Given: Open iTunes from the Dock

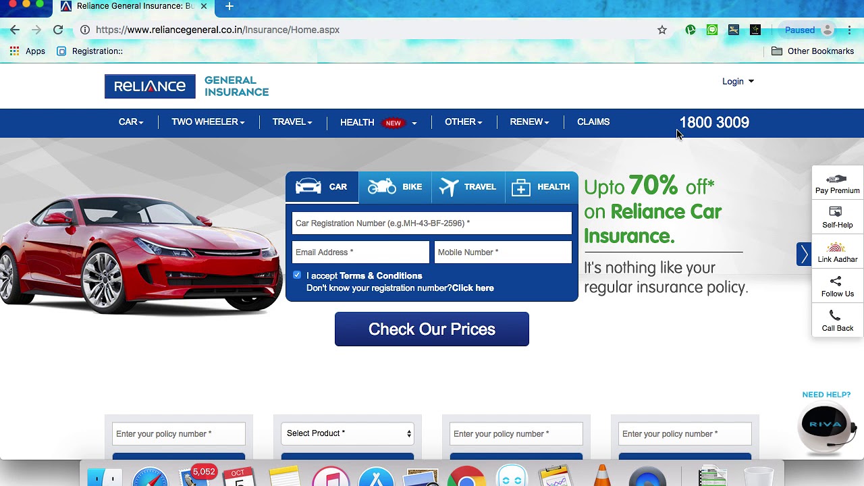Looking at the screenshot, I should click(331, 477).
